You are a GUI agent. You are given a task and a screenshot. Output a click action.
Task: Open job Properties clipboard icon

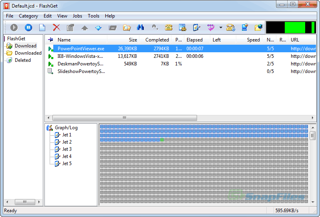[70, 28]
